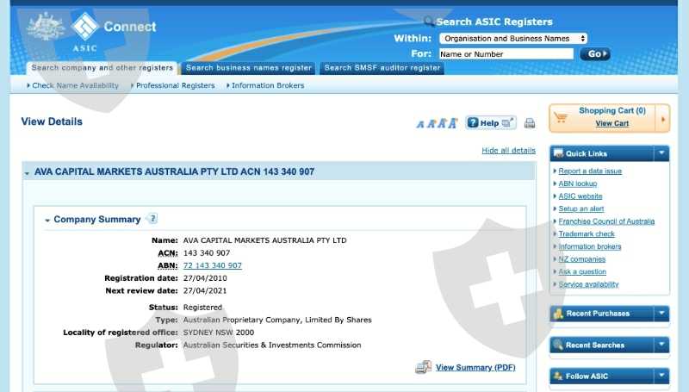The width and height of the screenshot is (689, 392).
Task: Open Professional Registers menu item
Action: coord(176,85)
